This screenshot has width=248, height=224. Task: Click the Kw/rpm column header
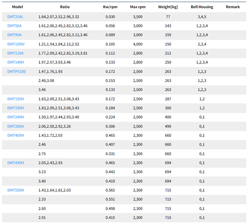coord(110,7)
